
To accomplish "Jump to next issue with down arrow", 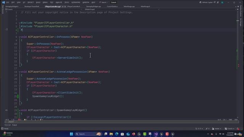I will pos(35,119).
